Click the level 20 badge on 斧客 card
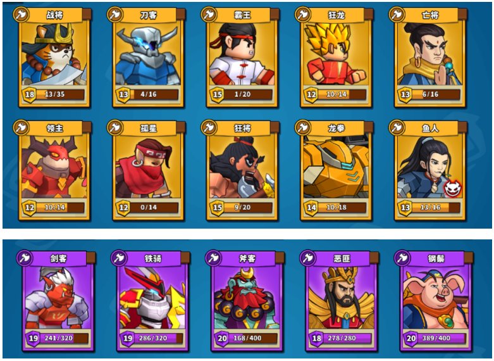This screenshot has height=361, width=494. coord(222,338)
